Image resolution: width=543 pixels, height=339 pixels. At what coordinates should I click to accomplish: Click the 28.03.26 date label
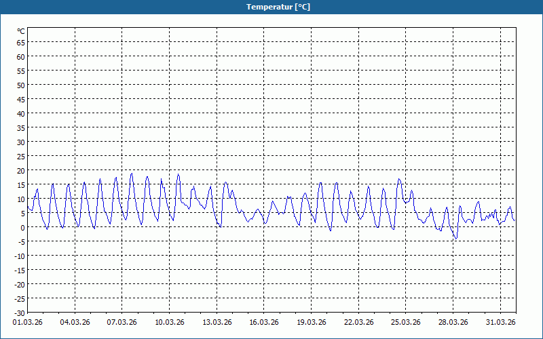(x=453, y=322)
